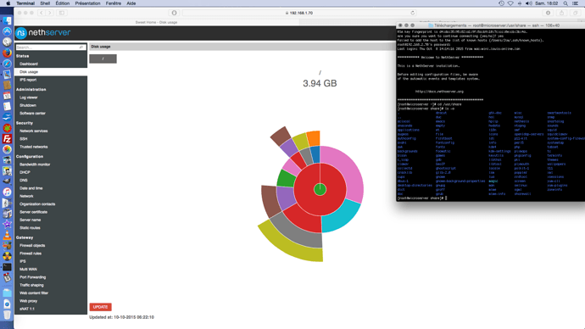Click the Safari address bar showing 192.168.1.70

pyautogui.click(x=299, y=13)
